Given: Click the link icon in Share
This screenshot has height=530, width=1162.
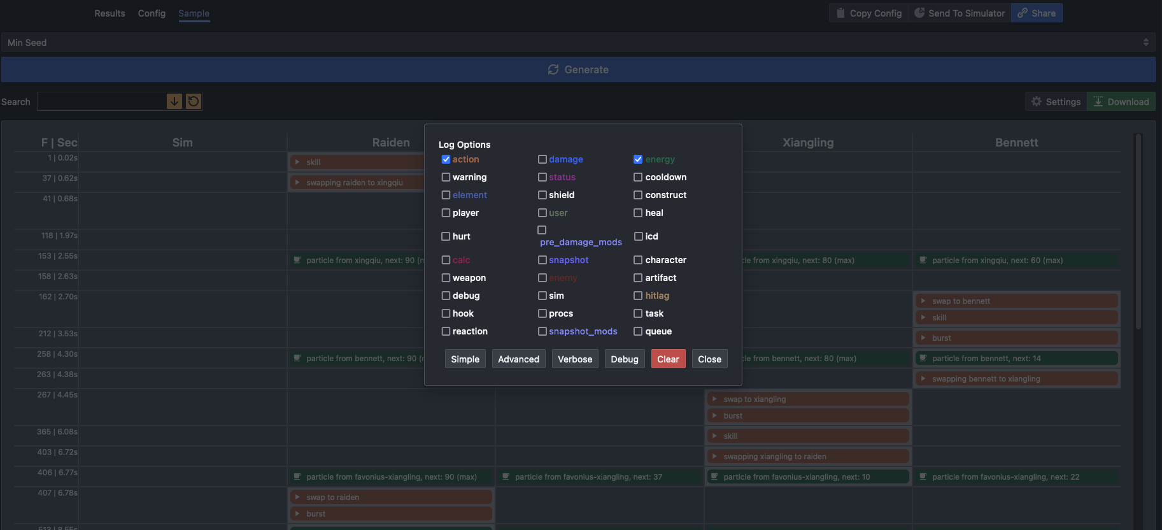Looking at the screenshot, I should point(1023,13).
